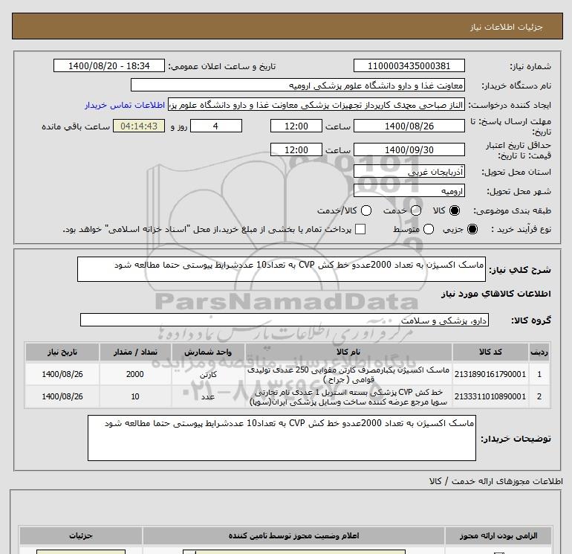This screenshot has height=554, width=572.
Task: Tick the Islamic treasury payment checkbox
Action: 361,229
